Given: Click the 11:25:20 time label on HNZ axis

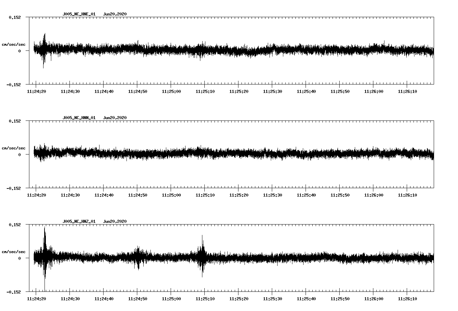Looking at the screenshot, I should pos(239,299).
